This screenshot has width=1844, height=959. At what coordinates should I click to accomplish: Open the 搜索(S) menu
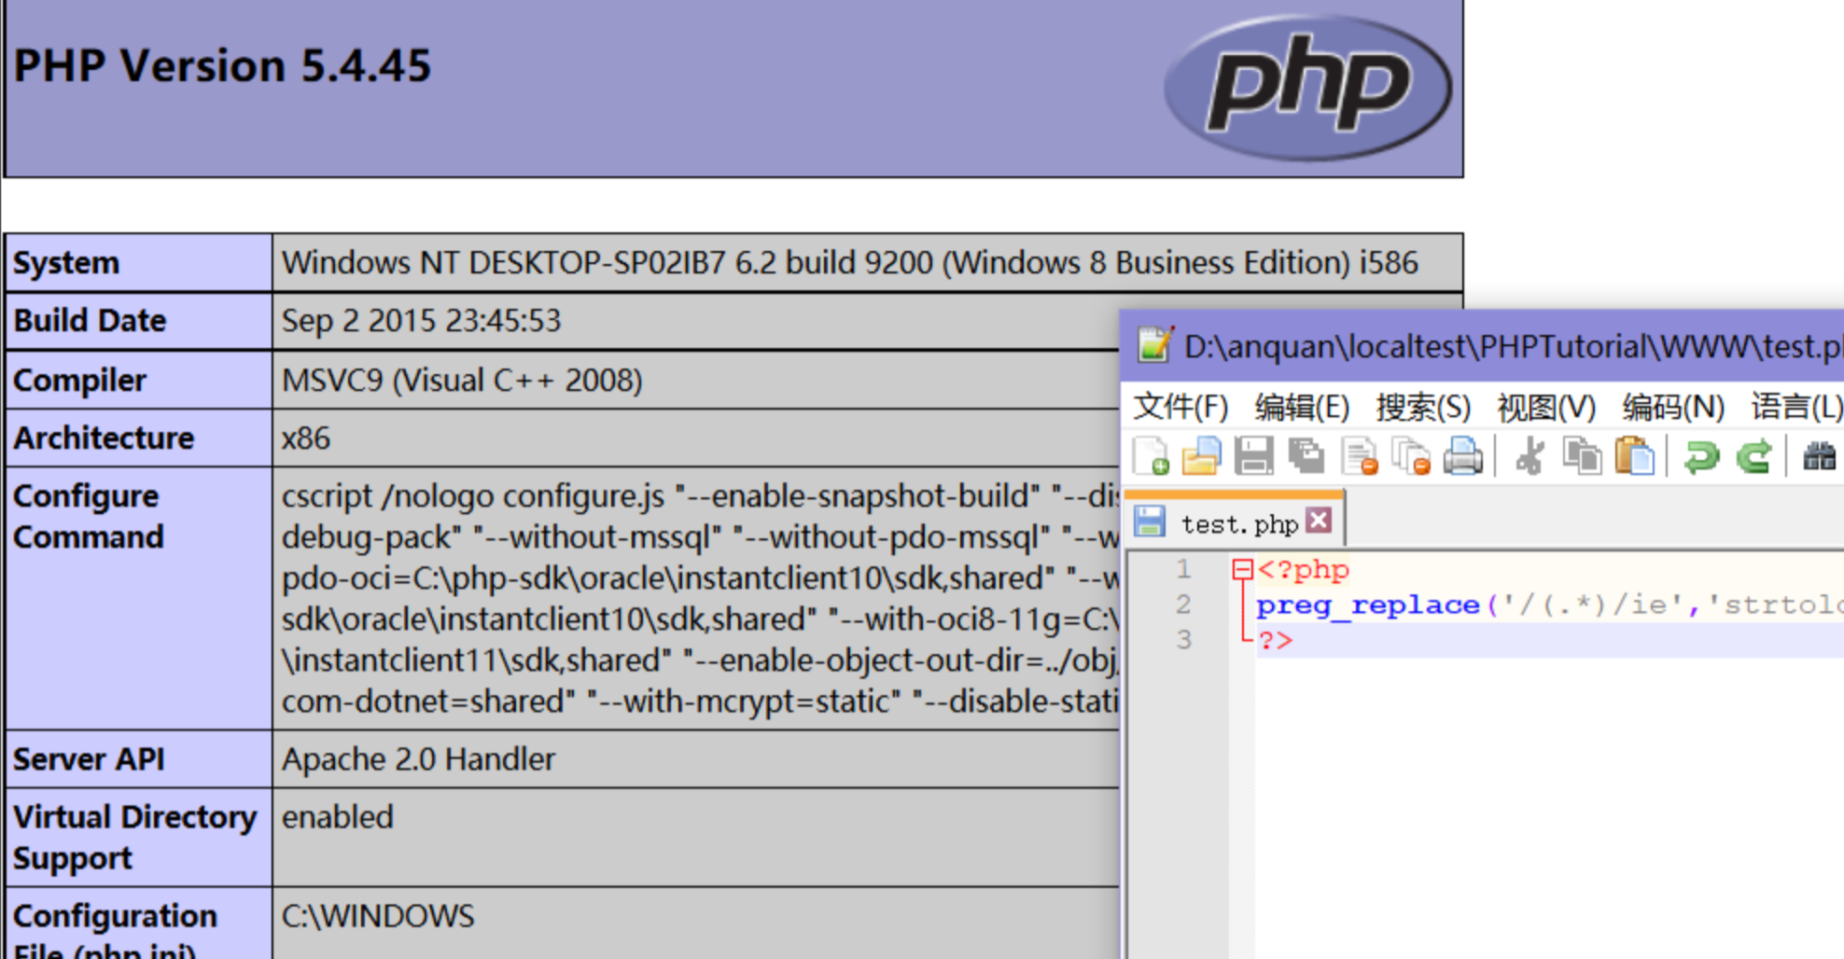(x=1423, y=408)
